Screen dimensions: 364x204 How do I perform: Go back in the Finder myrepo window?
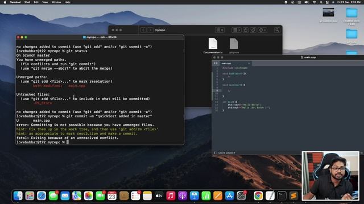point(143,30)
